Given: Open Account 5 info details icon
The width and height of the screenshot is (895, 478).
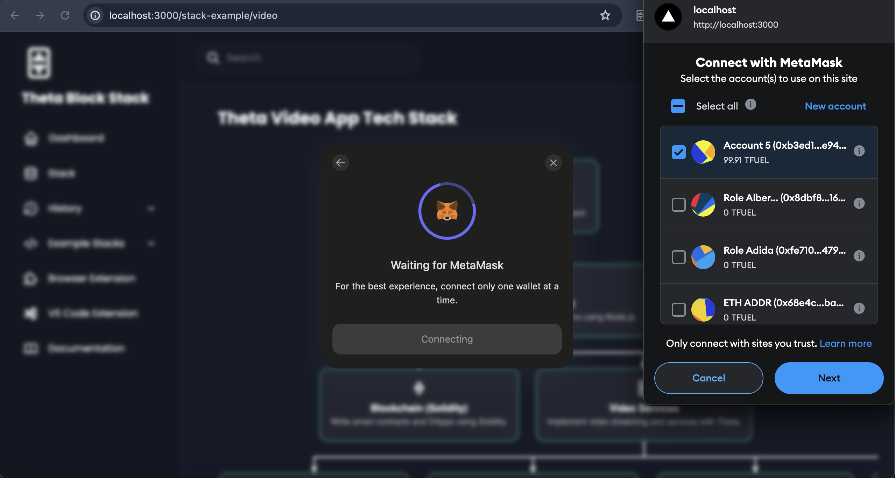Looking at the screenshot, I should coord(859,151).
